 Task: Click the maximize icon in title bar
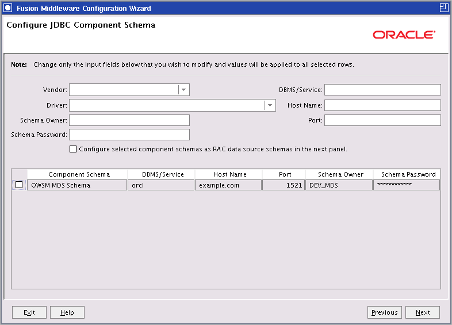point(443,8)
